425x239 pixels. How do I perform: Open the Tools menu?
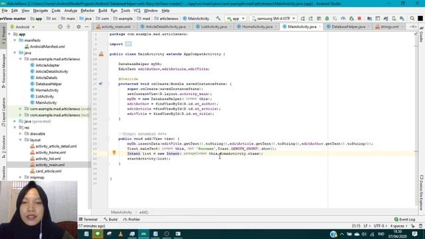pyautogui.click(x=126, y=11)
